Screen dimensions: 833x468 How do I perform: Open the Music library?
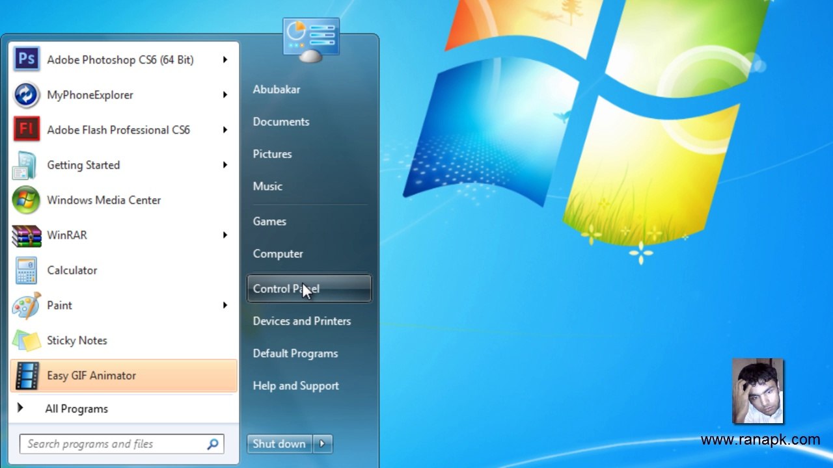pos(267,187)
